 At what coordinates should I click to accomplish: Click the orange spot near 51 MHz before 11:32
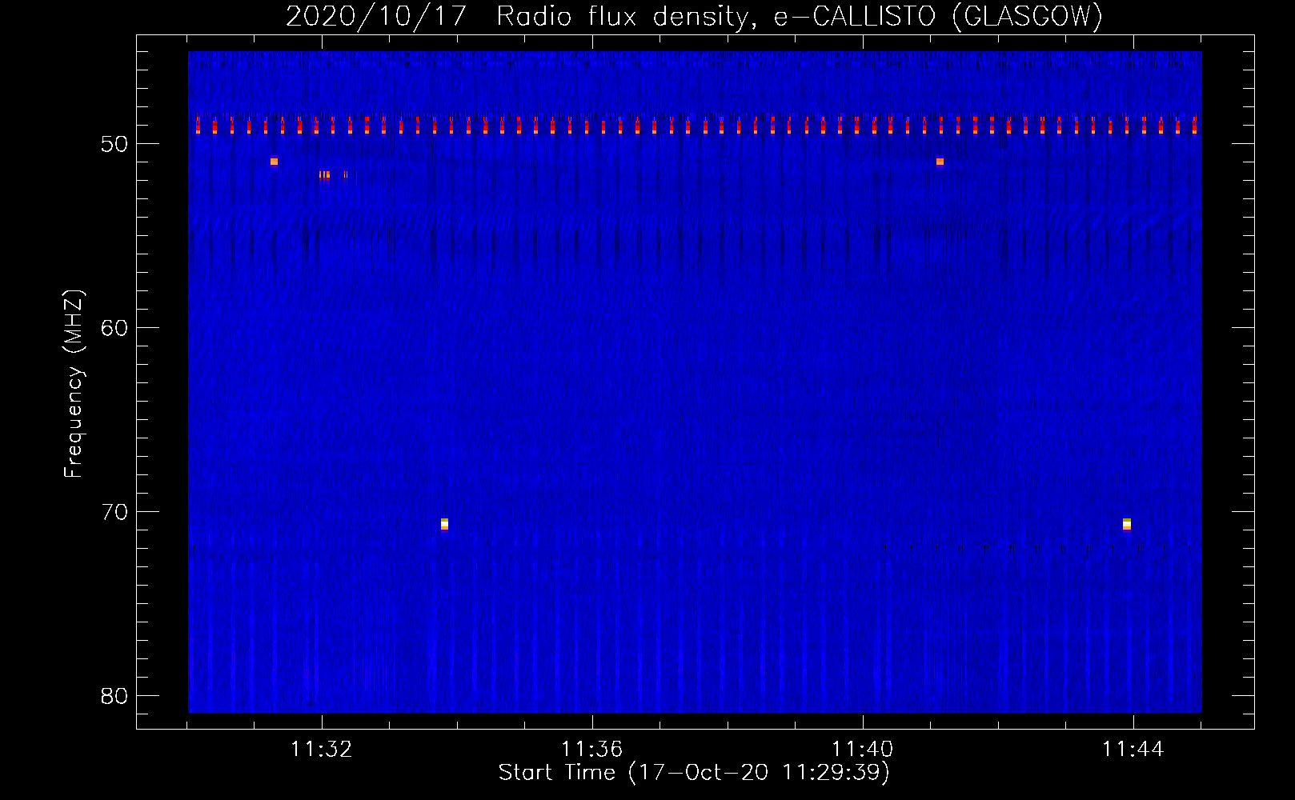tap(274, 162)
